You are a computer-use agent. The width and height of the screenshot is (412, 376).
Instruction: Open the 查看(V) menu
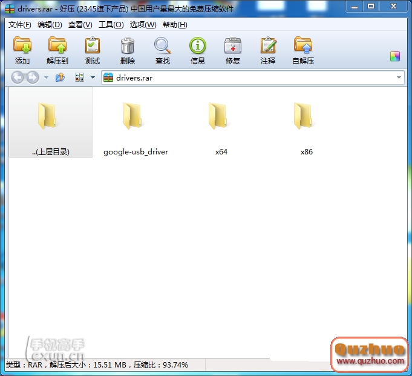click(x=80, y=25)
